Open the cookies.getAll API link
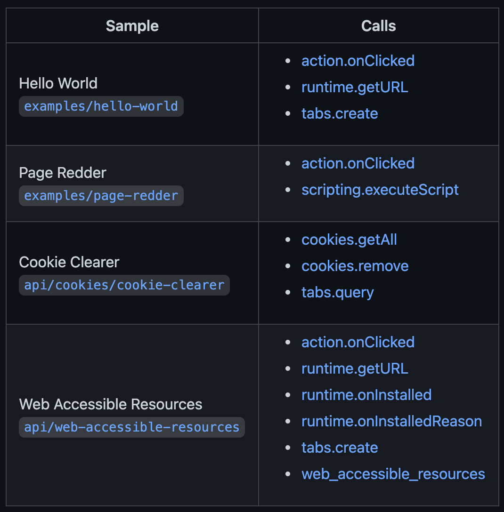Screen dimensions: 504x512 [x=349, y=240]
